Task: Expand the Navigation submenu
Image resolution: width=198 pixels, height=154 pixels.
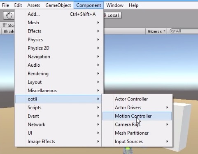Action: [x=59, y=56]
